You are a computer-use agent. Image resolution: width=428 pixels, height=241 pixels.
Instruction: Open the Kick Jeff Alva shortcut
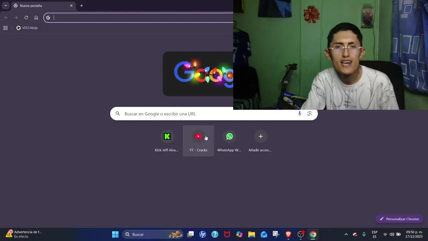click(167, 141)
